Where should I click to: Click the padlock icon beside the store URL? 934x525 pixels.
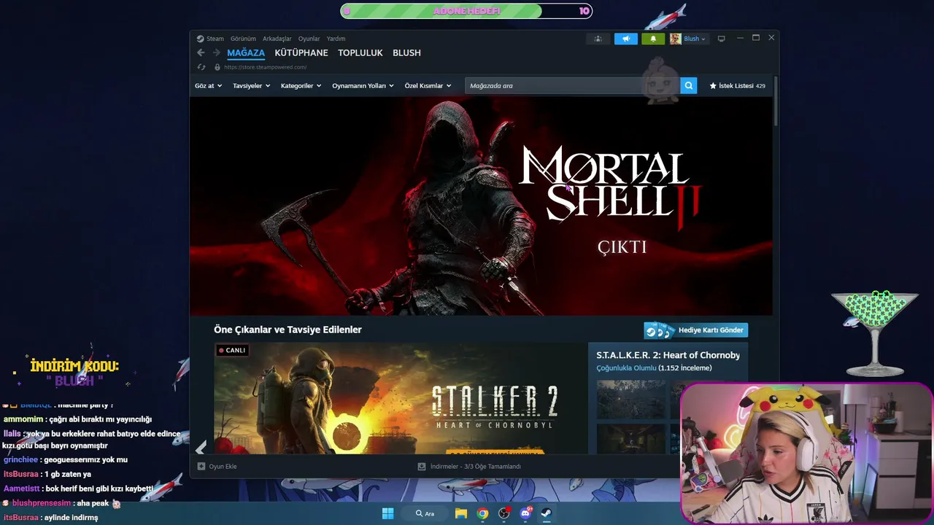(217, 67)
